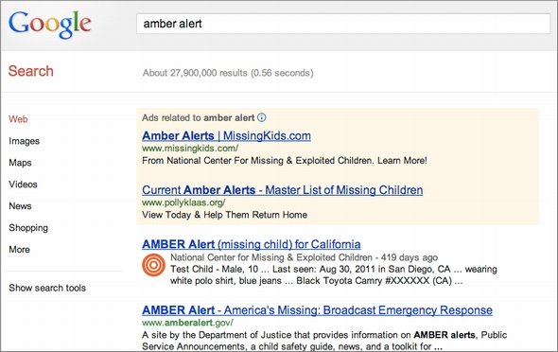Switch to Maps results
Viewport: 558px width, 352px height.
pyautogui.click(x=20, y=163)
